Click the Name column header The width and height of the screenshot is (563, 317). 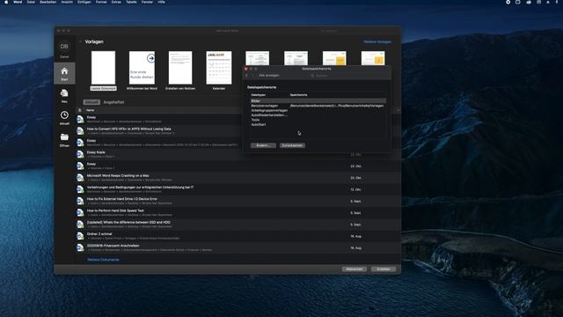click(x=90, y=110)
